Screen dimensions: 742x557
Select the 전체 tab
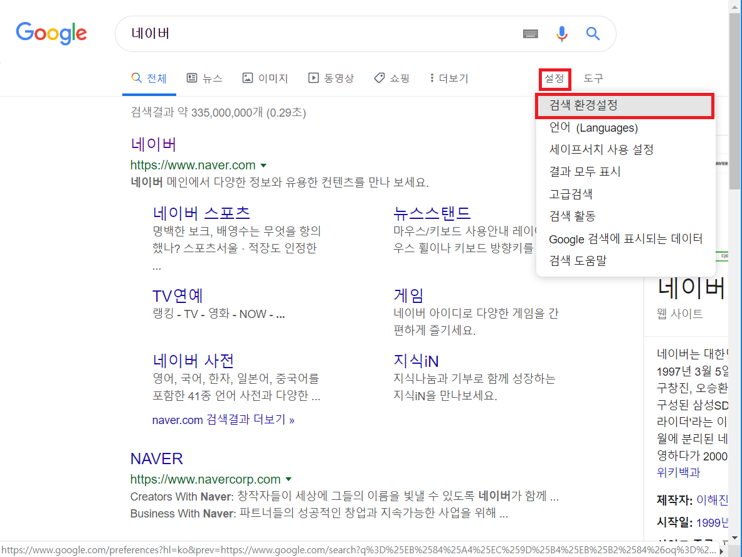149,78
